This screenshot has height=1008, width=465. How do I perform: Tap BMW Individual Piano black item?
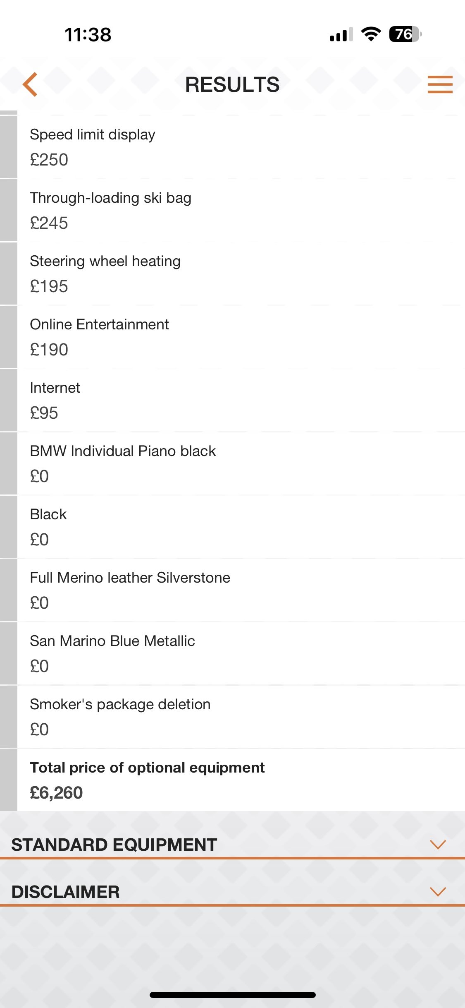pyautogui.click(x=123, y=463)
